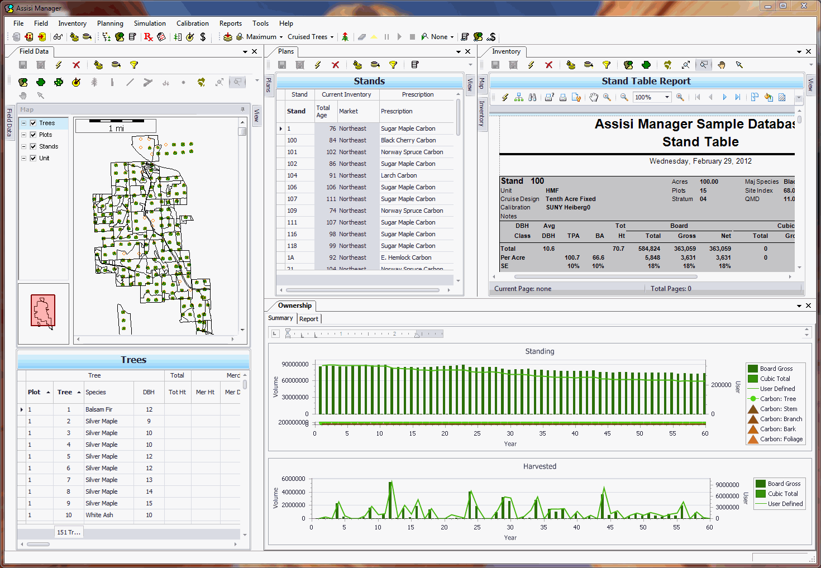Screen dimensions: 821x568
Task: Go to next page in Stand Table Report
Action: coord(724,97)
